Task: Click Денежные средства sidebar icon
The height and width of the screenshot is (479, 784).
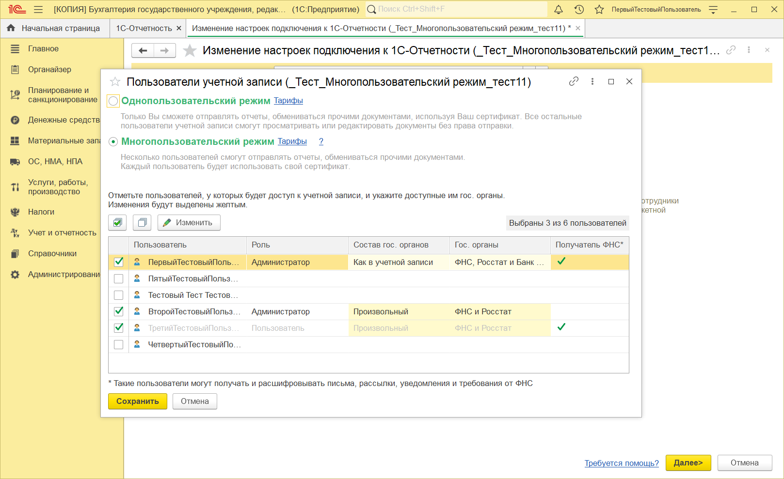Action: click(x=15, y=120)
